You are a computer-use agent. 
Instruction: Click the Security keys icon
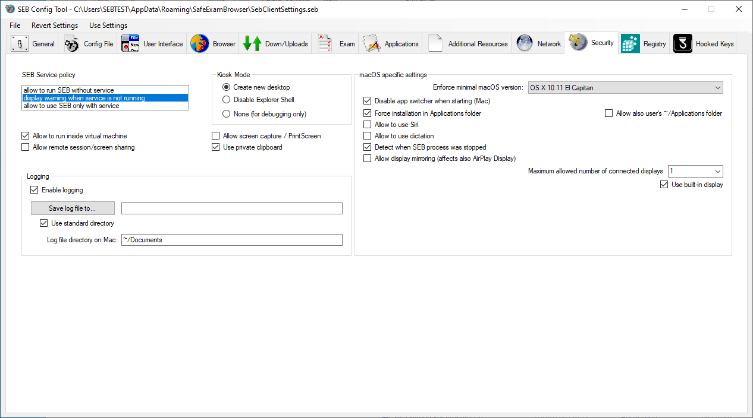click(x=578, y=42)
